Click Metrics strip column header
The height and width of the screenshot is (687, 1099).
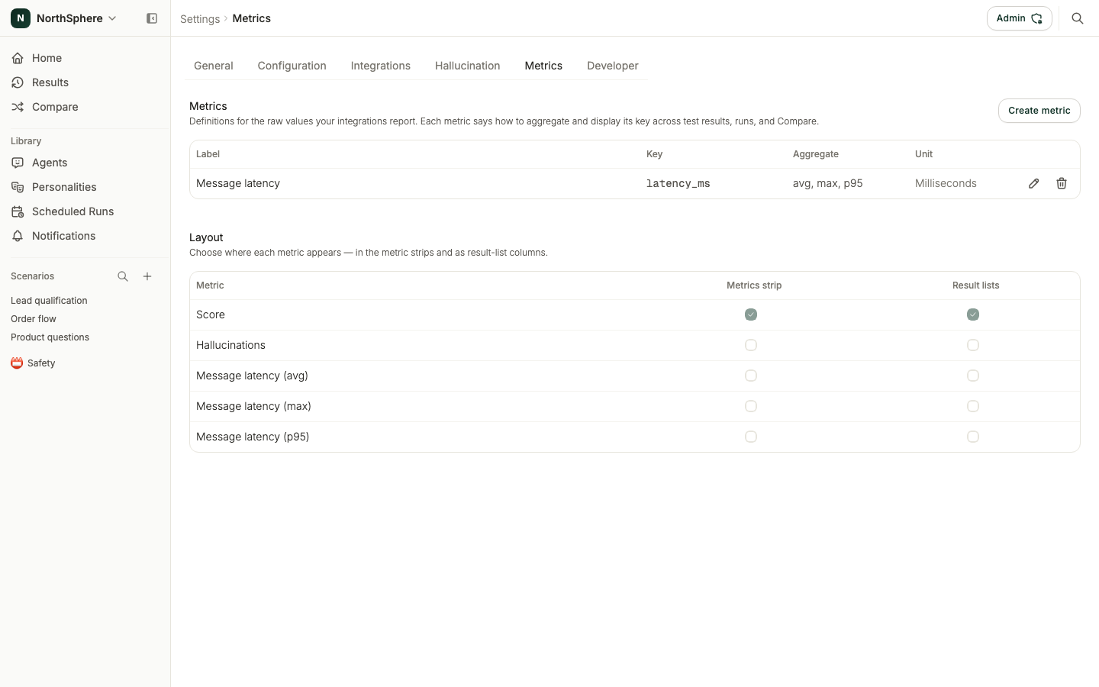(754, 285)
